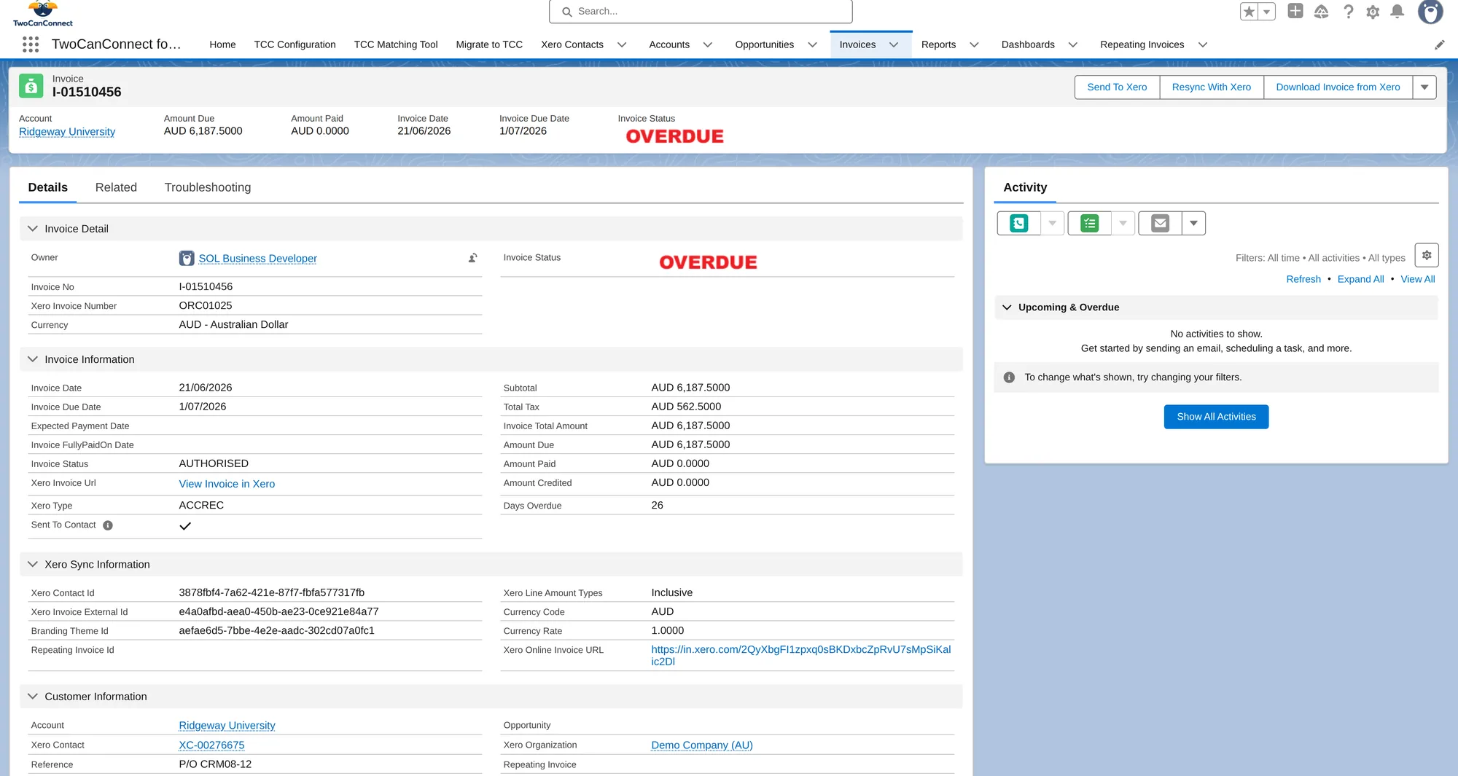Open the Help question mark icon

pyautogui.click(x=1349, y=12)
